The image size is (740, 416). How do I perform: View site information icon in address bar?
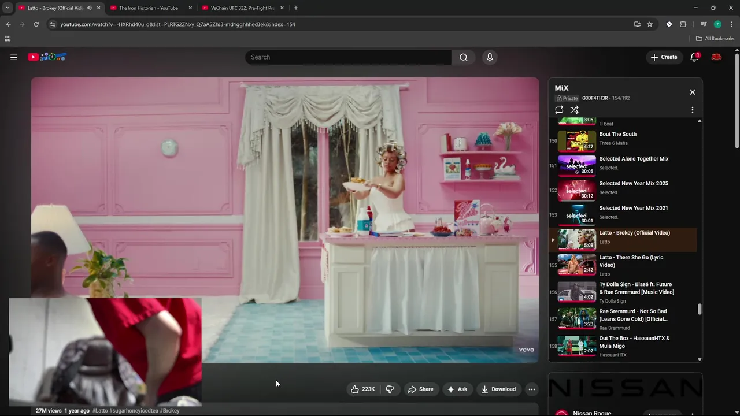click(53, 24)
